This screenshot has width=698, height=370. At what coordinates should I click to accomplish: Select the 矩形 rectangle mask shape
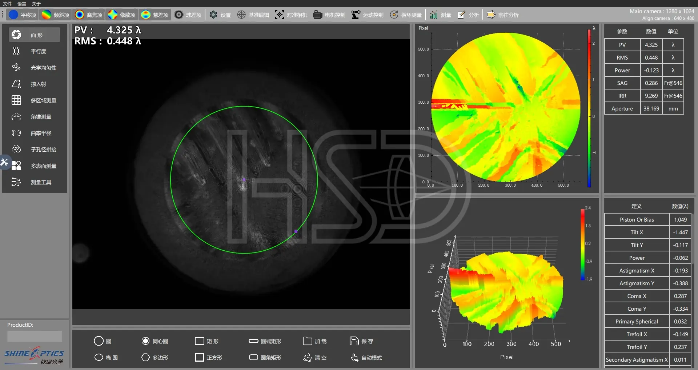click(207, 341)
